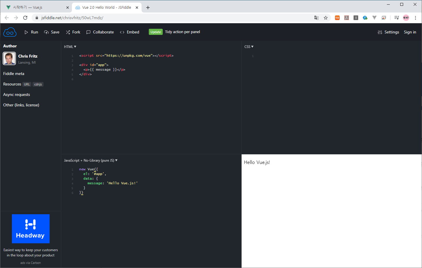Screen dimensions: 422x268
Task: Open the Chrome profile avatar
Action: (406, 18)
